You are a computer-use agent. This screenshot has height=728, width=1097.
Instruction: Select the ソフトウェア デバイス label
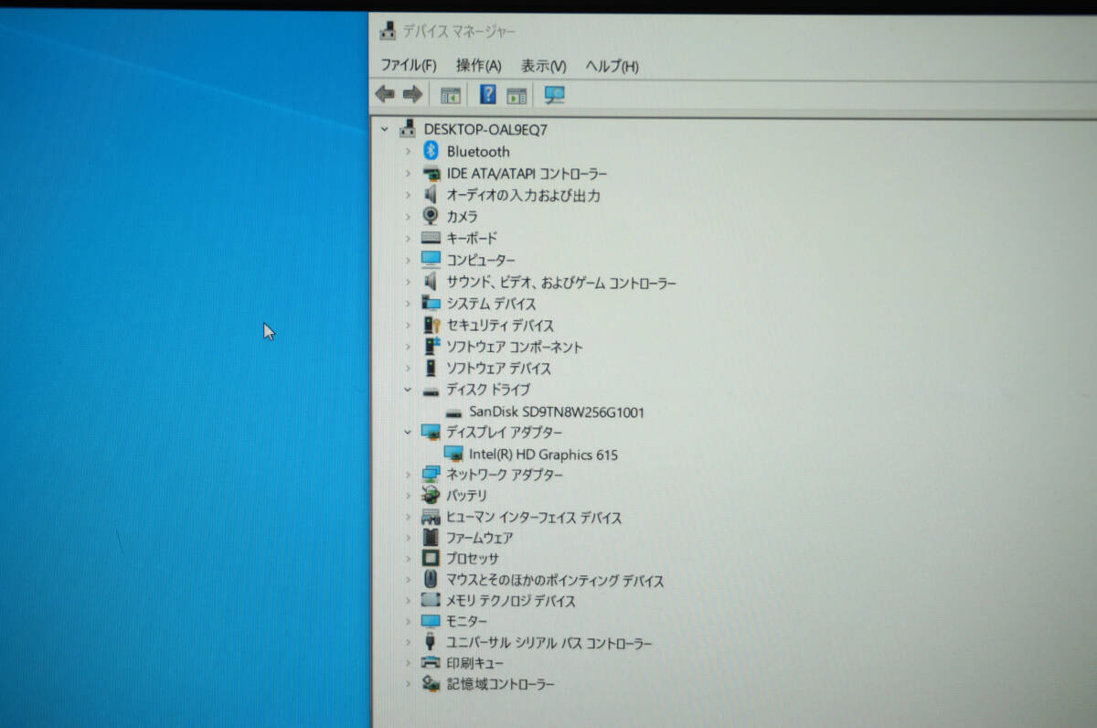499,369
